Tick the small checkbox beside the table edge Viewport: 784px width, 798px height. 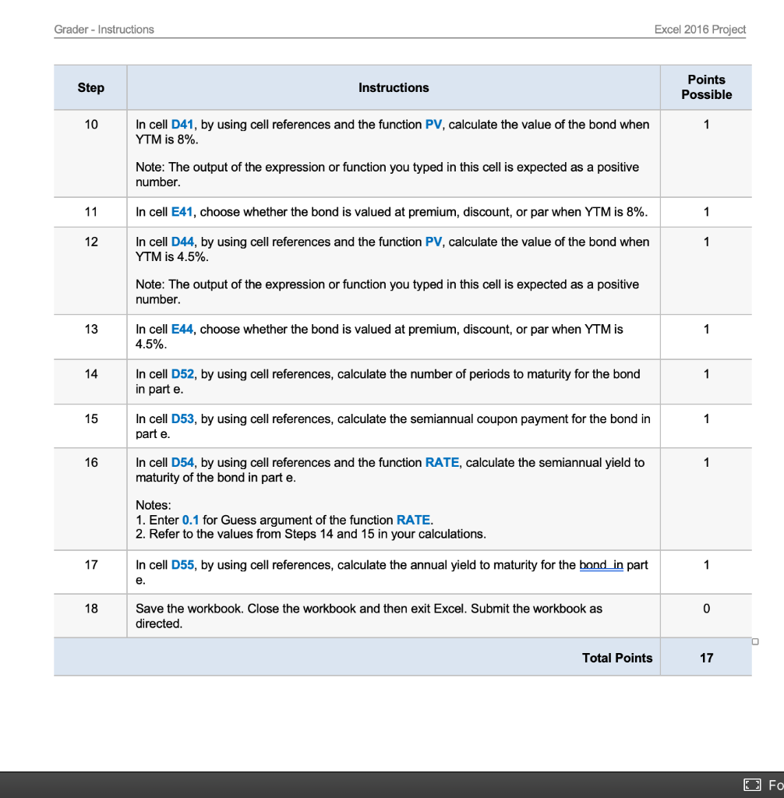pos(755,641)
